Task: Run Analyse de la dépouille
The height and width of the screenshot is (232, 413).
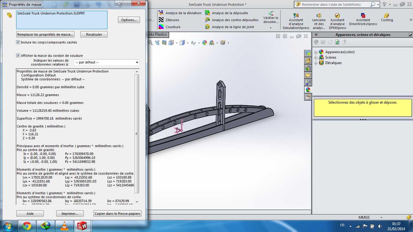Action: click(x=226, y=13)
